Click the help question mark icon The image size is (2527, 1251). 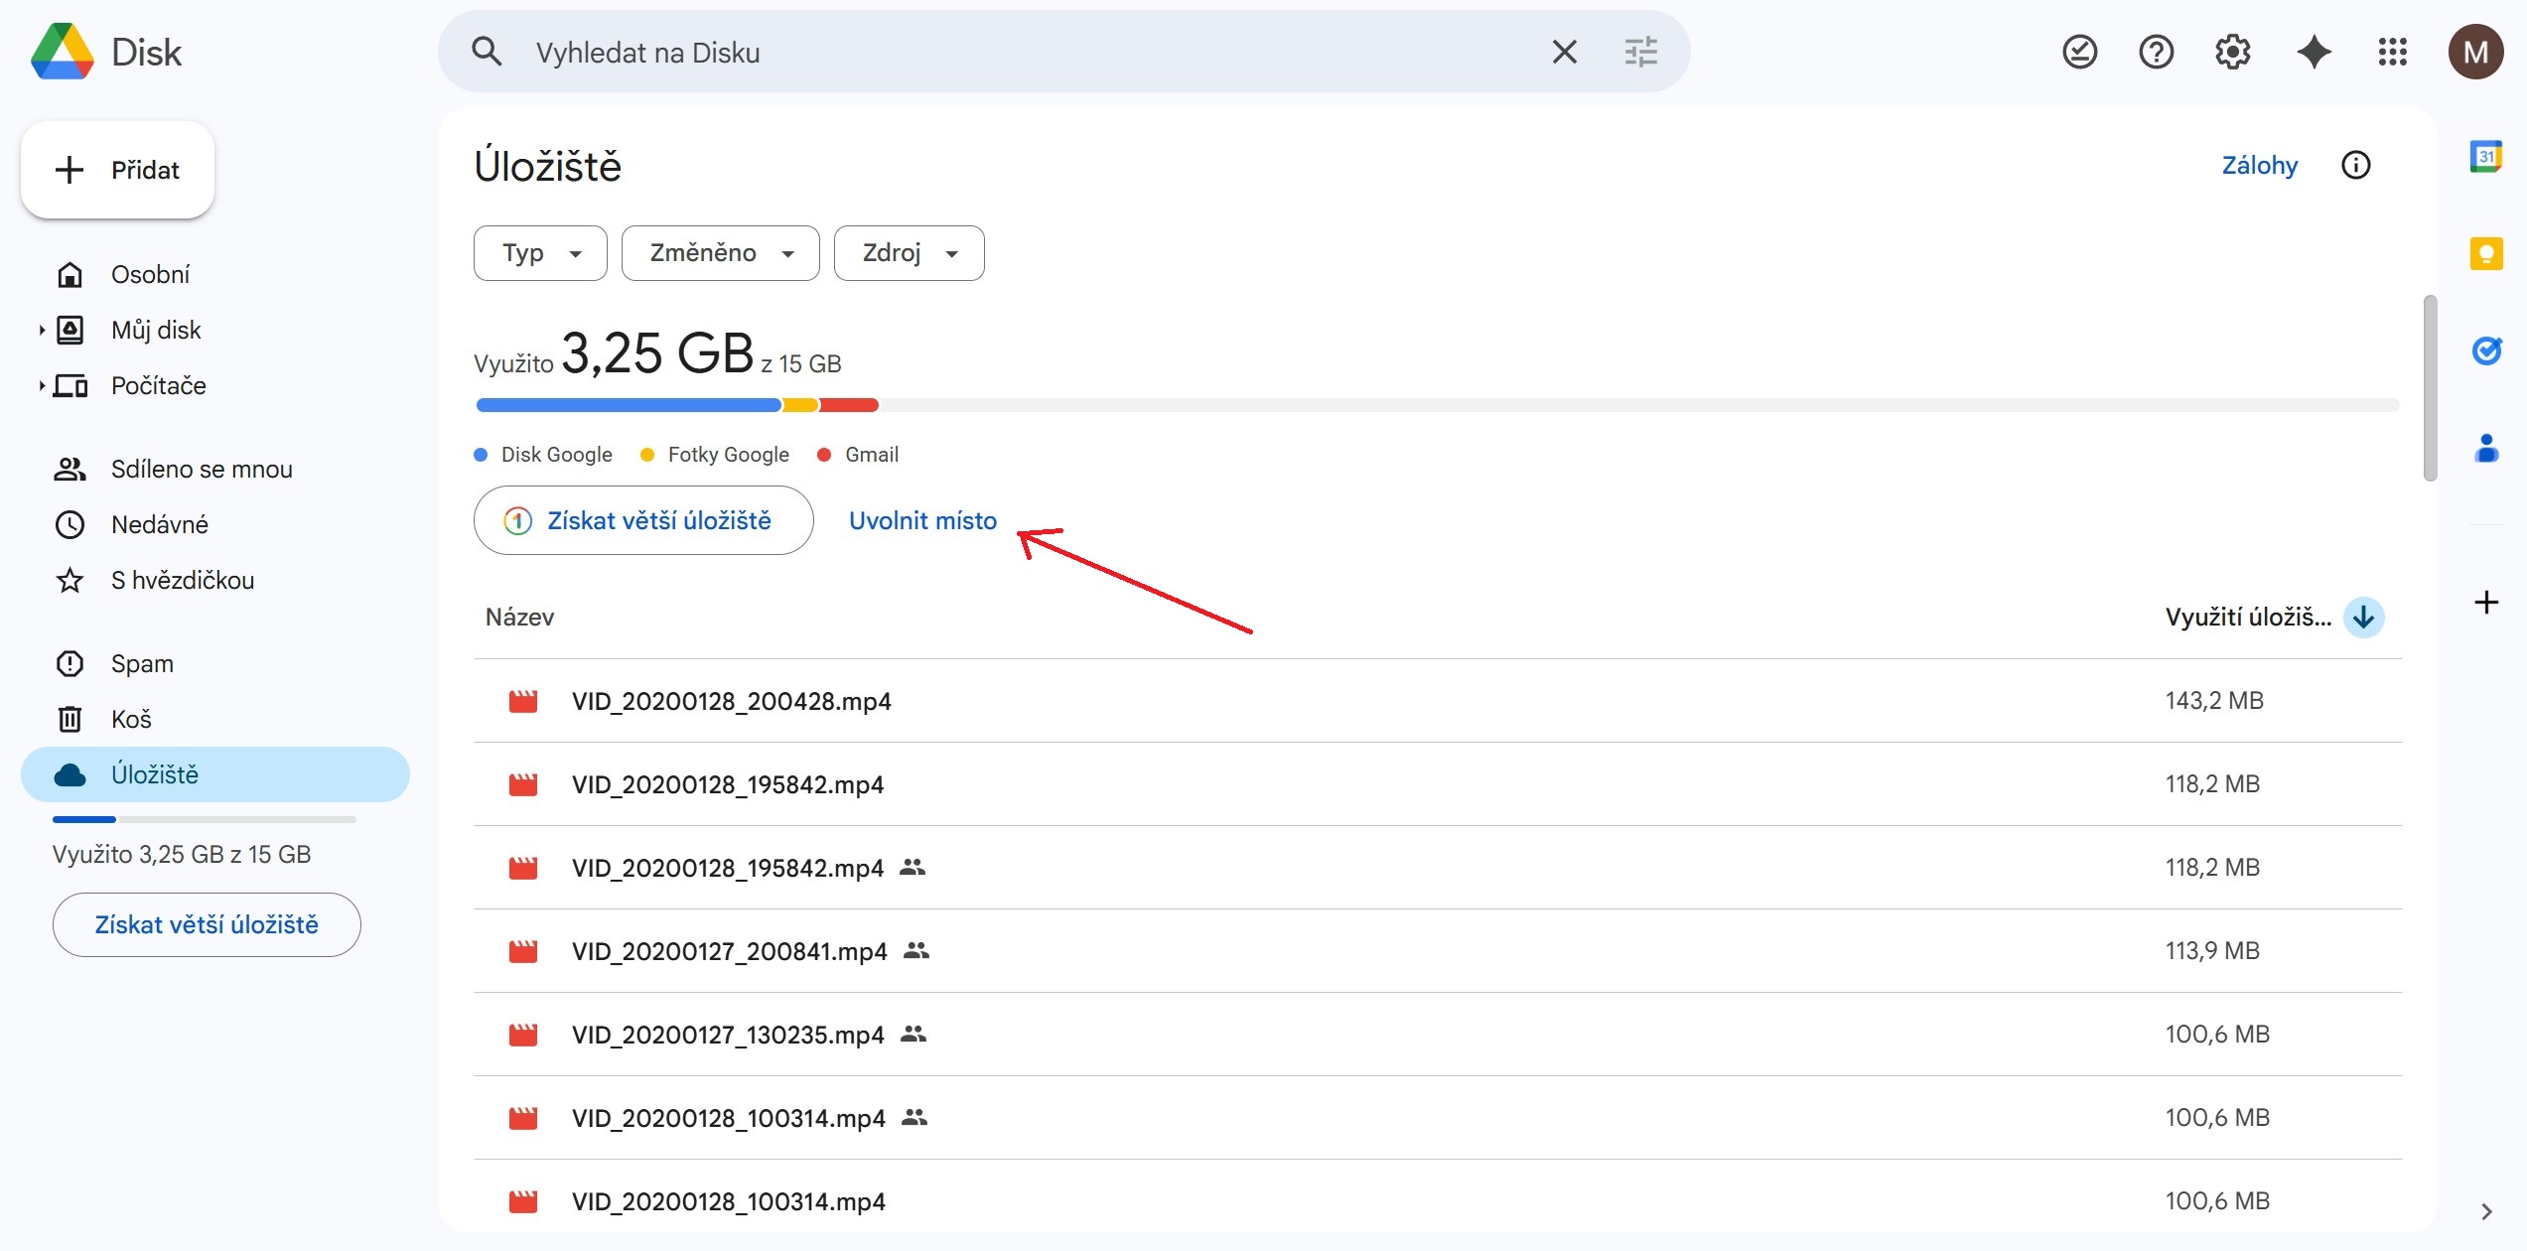pyautogui.click(x=2156, y=52)
